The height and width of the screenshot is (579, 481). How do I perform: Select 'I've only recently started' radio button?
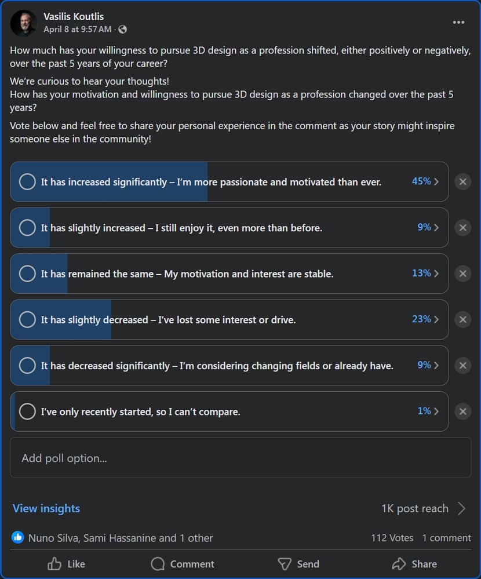[27, 412]
